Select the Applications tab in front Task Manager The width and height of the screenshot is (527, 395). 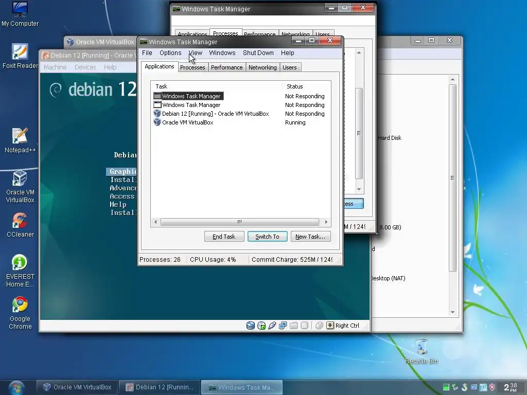[x=160, y=66]
